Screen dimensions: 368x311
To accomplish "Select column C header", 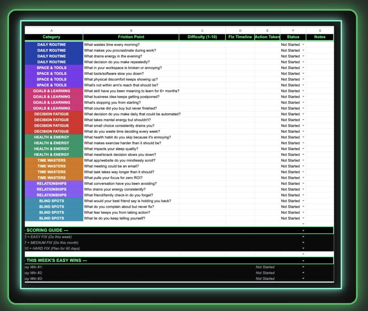I will click(x=202, y=30).
